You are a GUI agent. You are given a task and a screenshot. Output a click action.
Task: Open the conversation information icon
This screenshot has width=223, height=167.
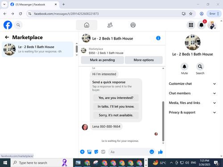pos(158,38)
